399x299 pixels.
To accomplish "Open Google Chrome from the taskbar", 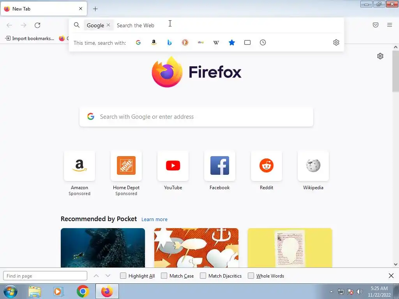I will [83, 291].
